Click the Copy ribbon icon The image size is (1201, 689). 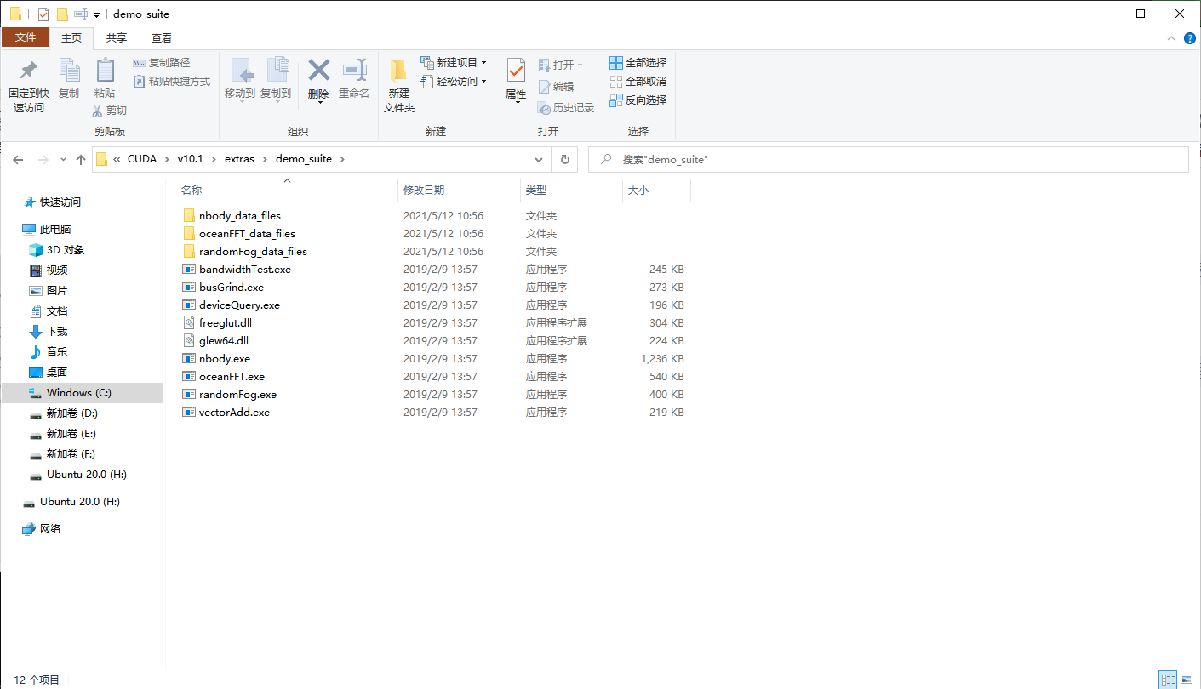click(69, 71)
